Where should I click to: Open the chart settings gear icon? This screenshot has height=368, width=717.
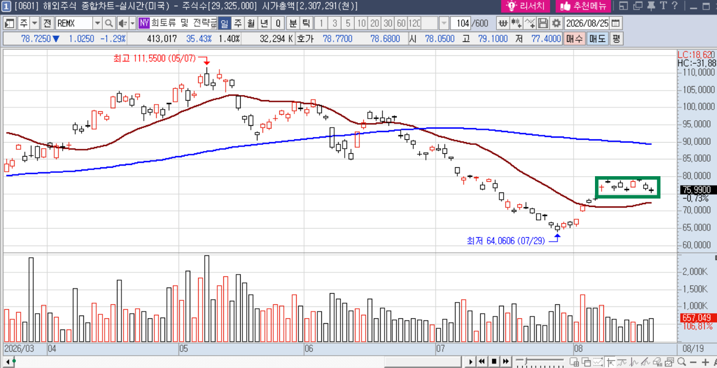point(556,23)
